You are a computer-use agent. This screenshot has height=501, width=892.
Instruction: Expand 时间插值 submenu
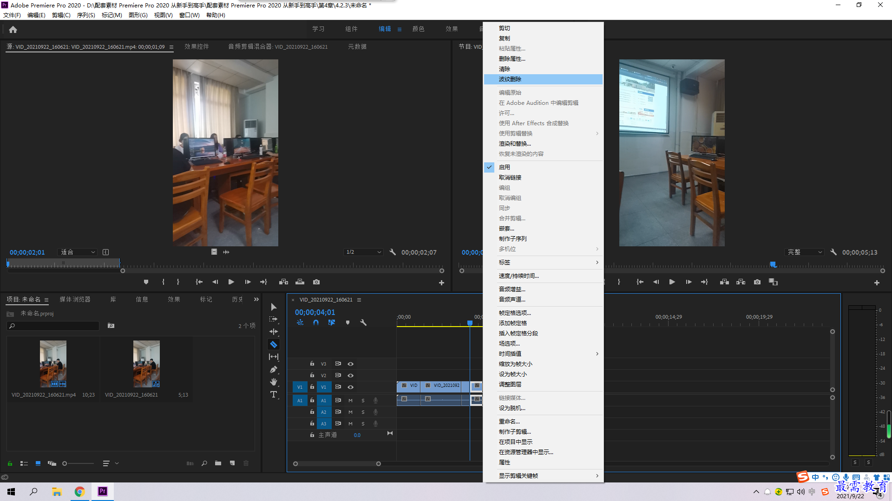click(544, 354)
